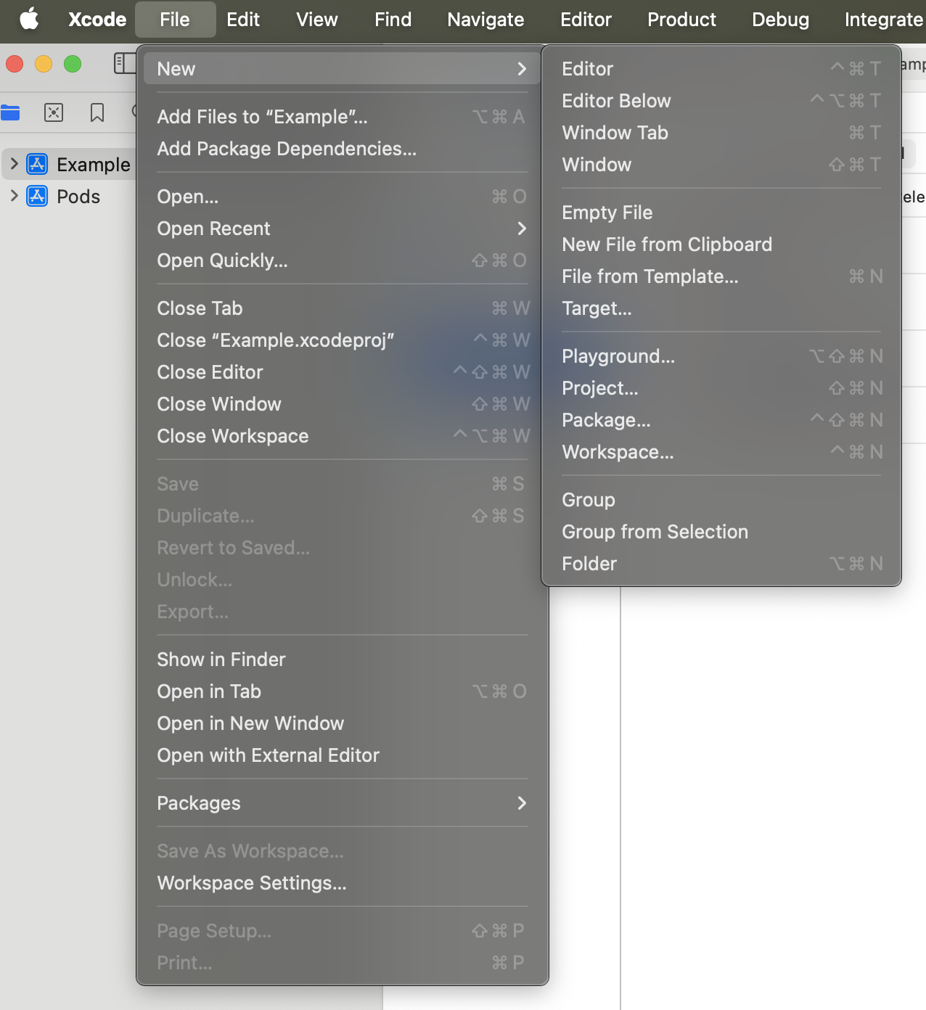Choose Open in Tab

pyautogui.click(x=342, y=691)
